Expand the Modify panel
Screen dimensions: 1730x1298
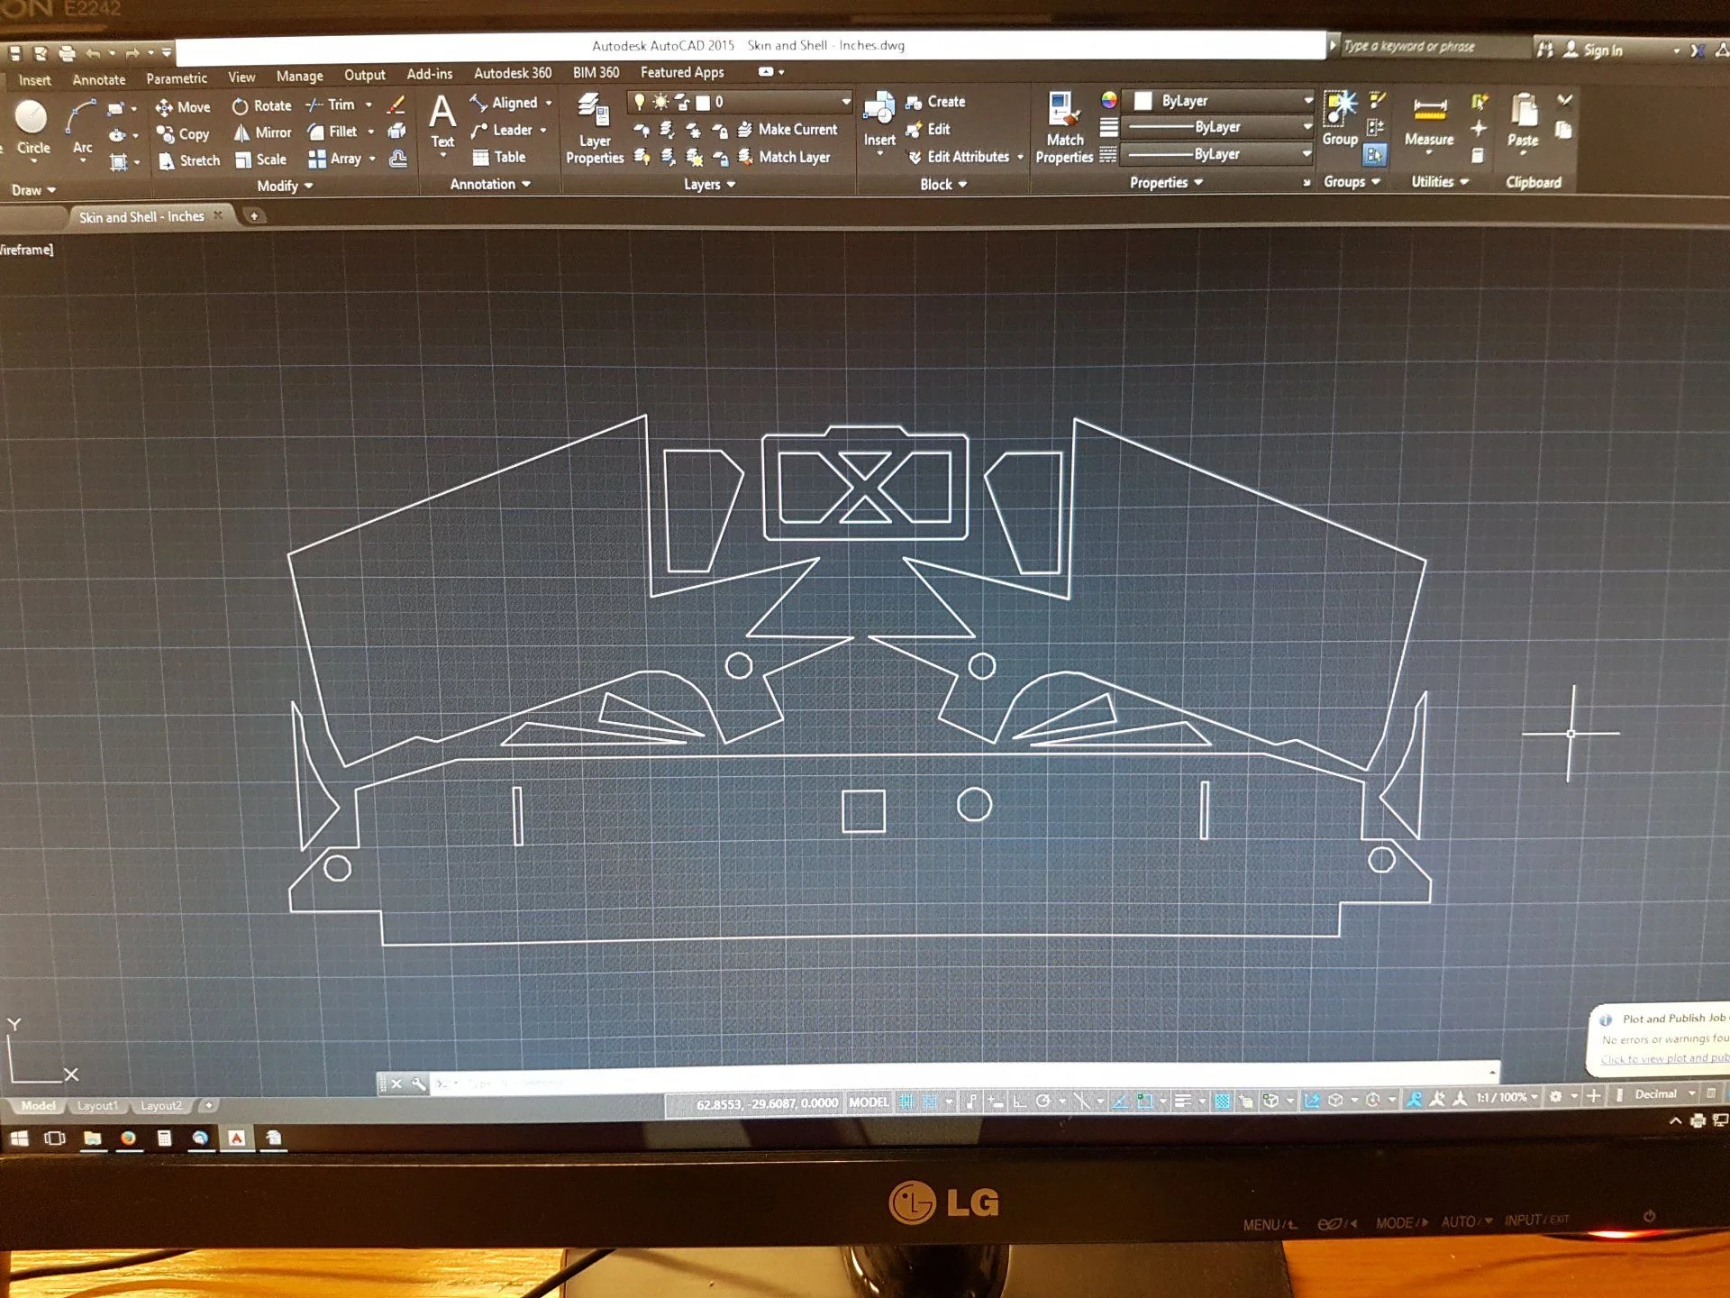coord(285,186)
